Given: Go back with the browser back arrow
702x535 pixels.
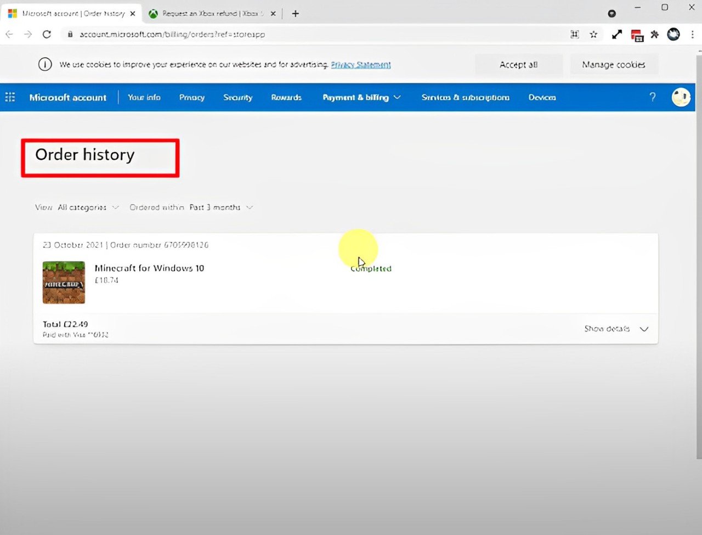Looking at the screenshot, I should tap(9, 35).
